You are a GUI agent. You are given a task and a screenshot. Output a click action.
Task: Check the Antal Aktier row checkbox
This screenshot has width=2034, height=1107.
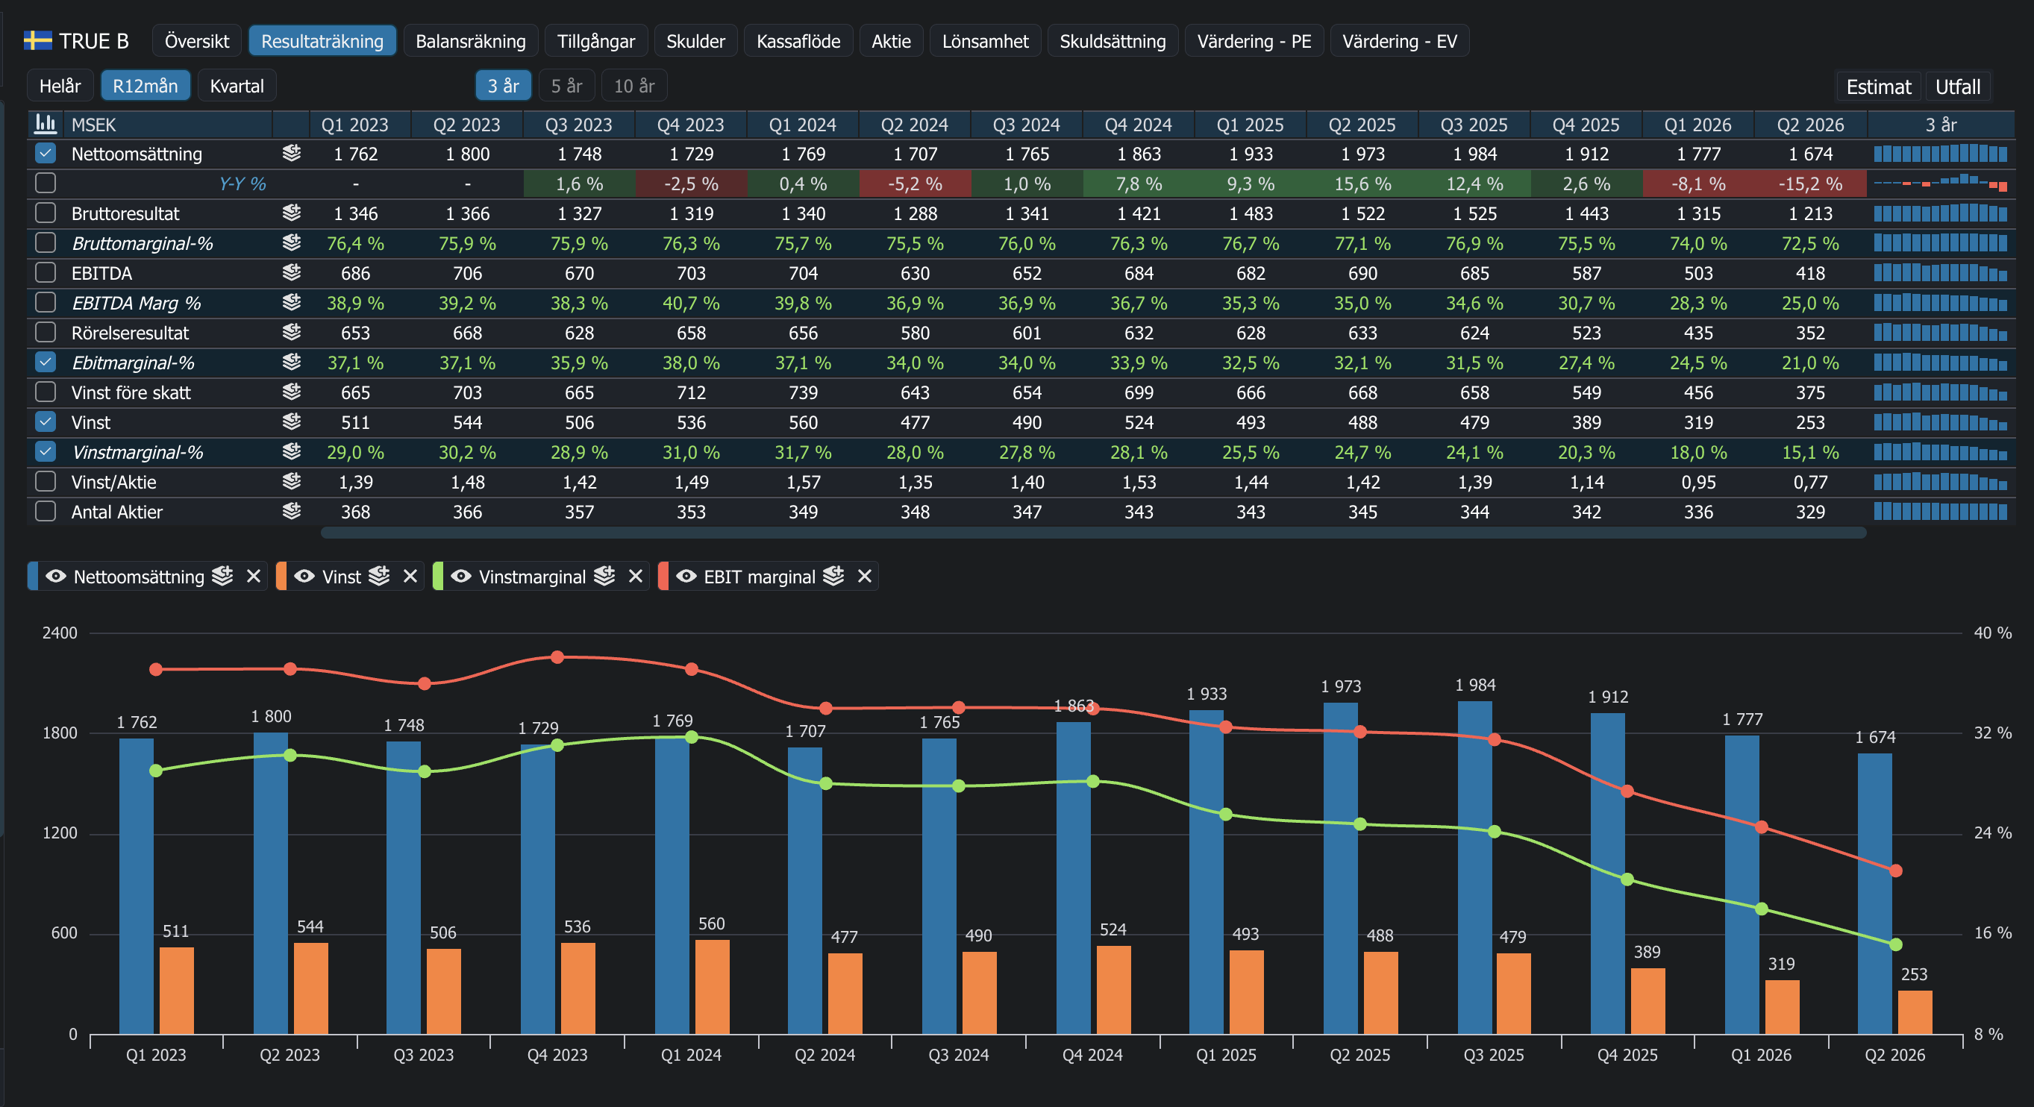click(46, 512)
